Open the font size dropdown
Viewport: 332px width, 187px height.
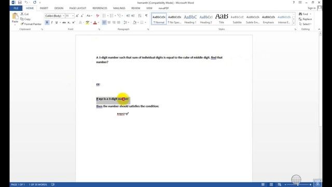[73, 16]
